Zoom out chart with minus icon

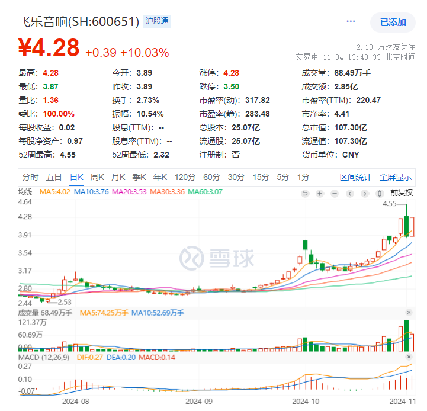335,194
